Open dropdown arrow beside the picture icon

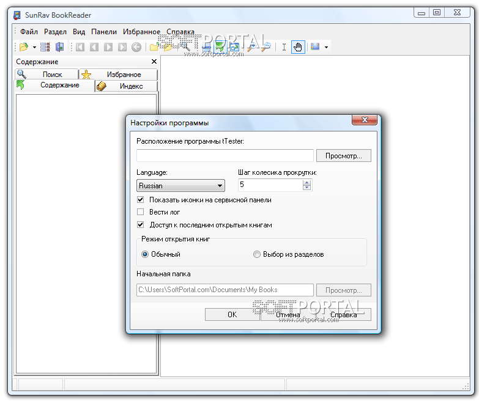[326, 47]
